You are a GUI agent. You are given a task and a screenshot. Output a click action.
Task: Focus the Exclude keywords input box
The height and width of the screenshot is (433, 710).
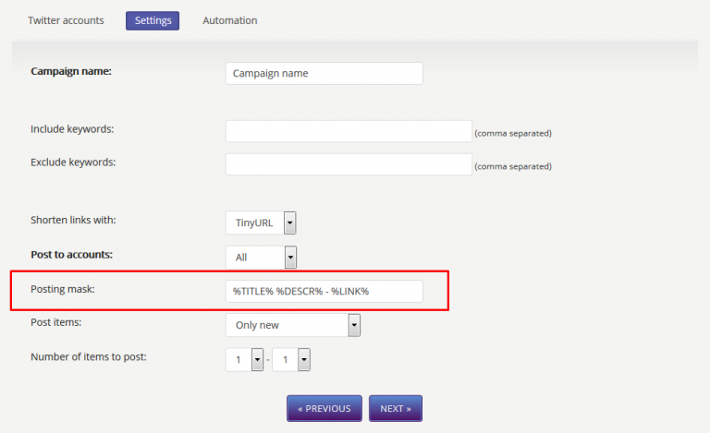349,164
